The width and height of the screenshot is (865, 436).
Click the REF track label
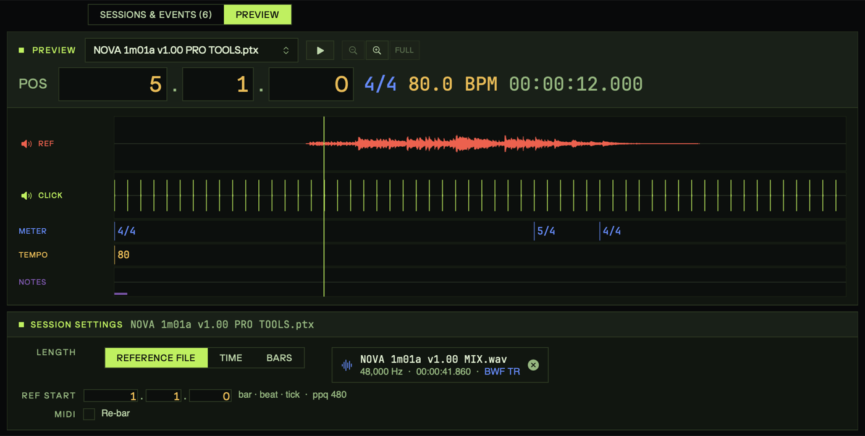coord(46,144)
